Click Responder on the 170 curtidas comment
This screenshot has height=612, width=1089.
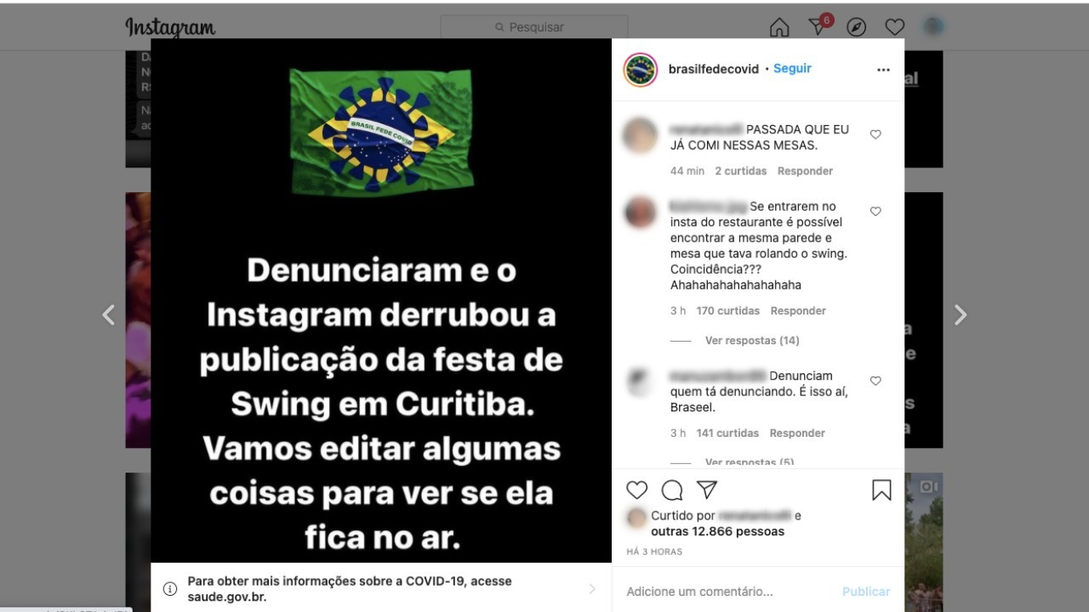798,311
